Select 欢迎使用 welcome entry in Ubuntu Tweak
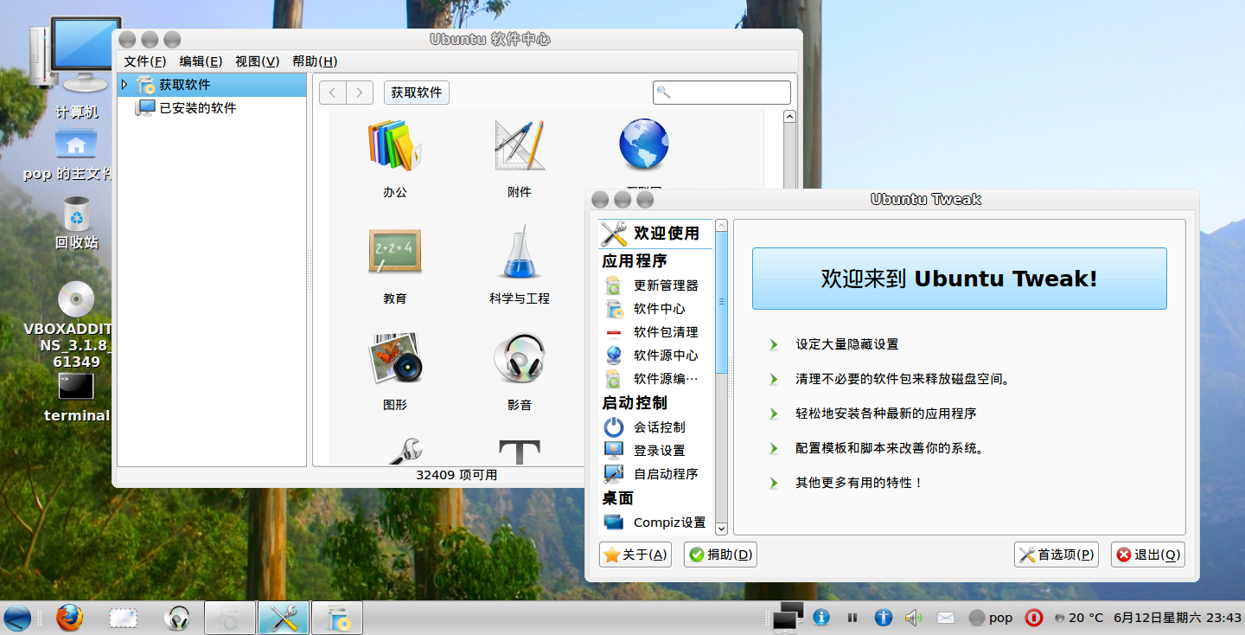Screen dimensions: 1245x635 pyautogui.click(x=655, y=234)
